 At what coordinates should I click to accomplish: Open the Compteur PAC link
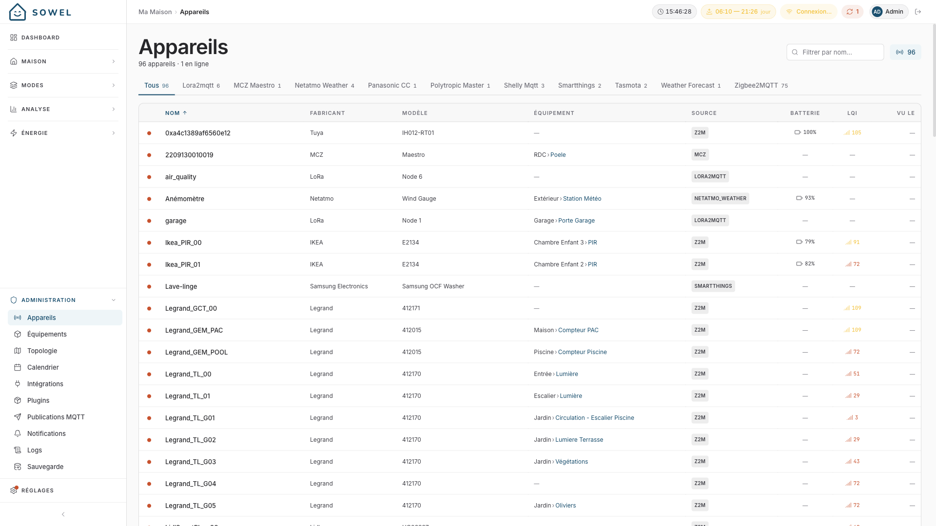578,330
